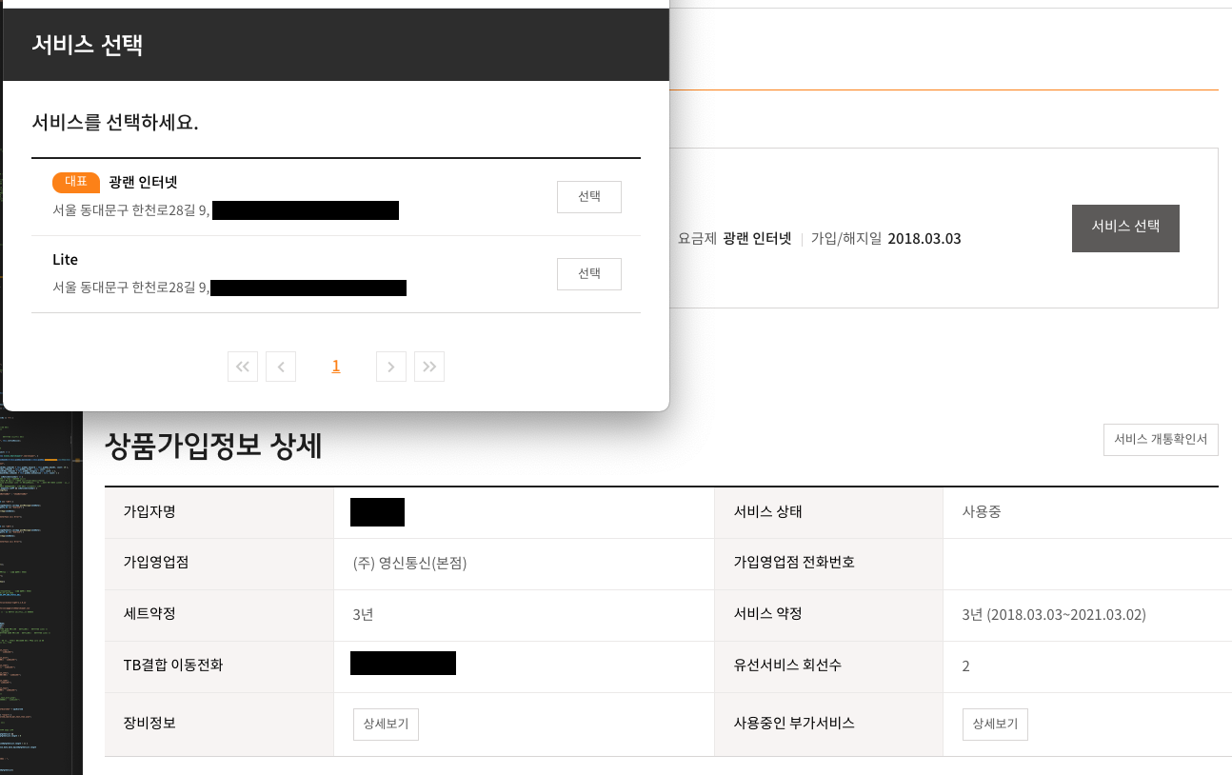View 사용중인 부가서비스 via 상세보기

[995, 725]
